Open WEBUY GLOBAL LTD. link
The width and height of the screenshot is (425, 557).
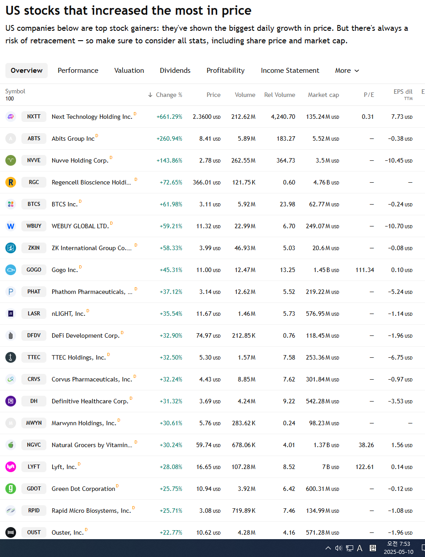point(80,226)
